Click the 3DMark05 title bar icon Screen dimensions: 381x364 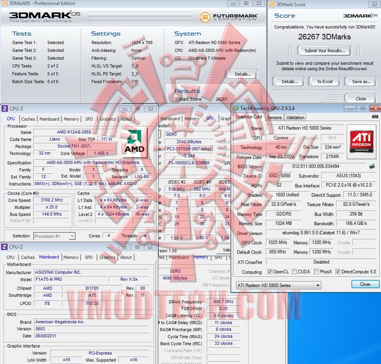coord(4,3)
